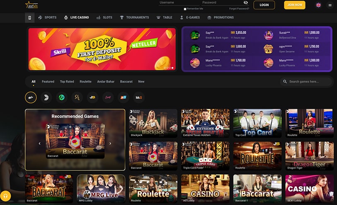Open the language flag selector
The height and width of the screenshot is (205, 337).
point(318,5)
